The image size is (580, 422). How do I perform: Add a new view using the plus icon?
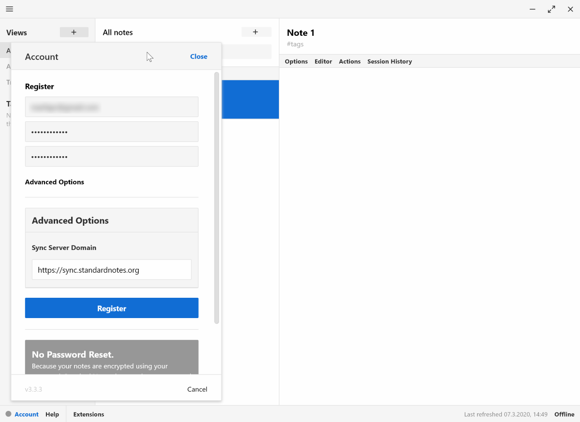(x=74, y=32)
